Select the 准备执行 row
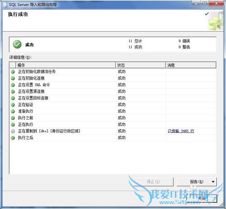The image size is (226, 209). coord(113,112)
